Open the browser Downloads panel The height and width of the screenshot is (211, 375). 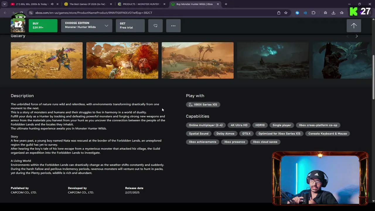(333, 13)
